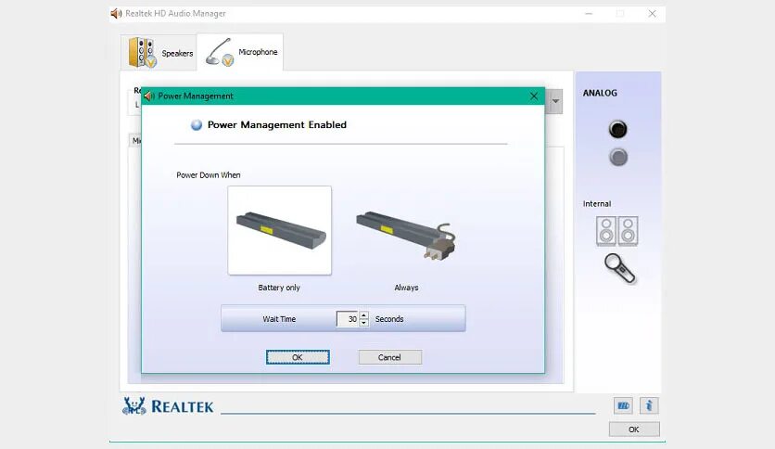The width and height of the screenshot is (775, 449).
Task: Click the gray analog audio jack
Action: coord(618,158)
